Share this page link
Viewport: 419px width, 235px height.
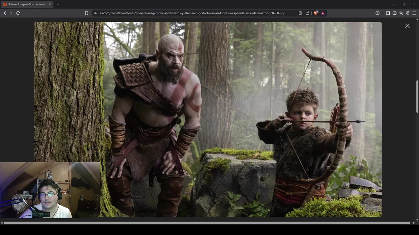(x=308, y=13)
